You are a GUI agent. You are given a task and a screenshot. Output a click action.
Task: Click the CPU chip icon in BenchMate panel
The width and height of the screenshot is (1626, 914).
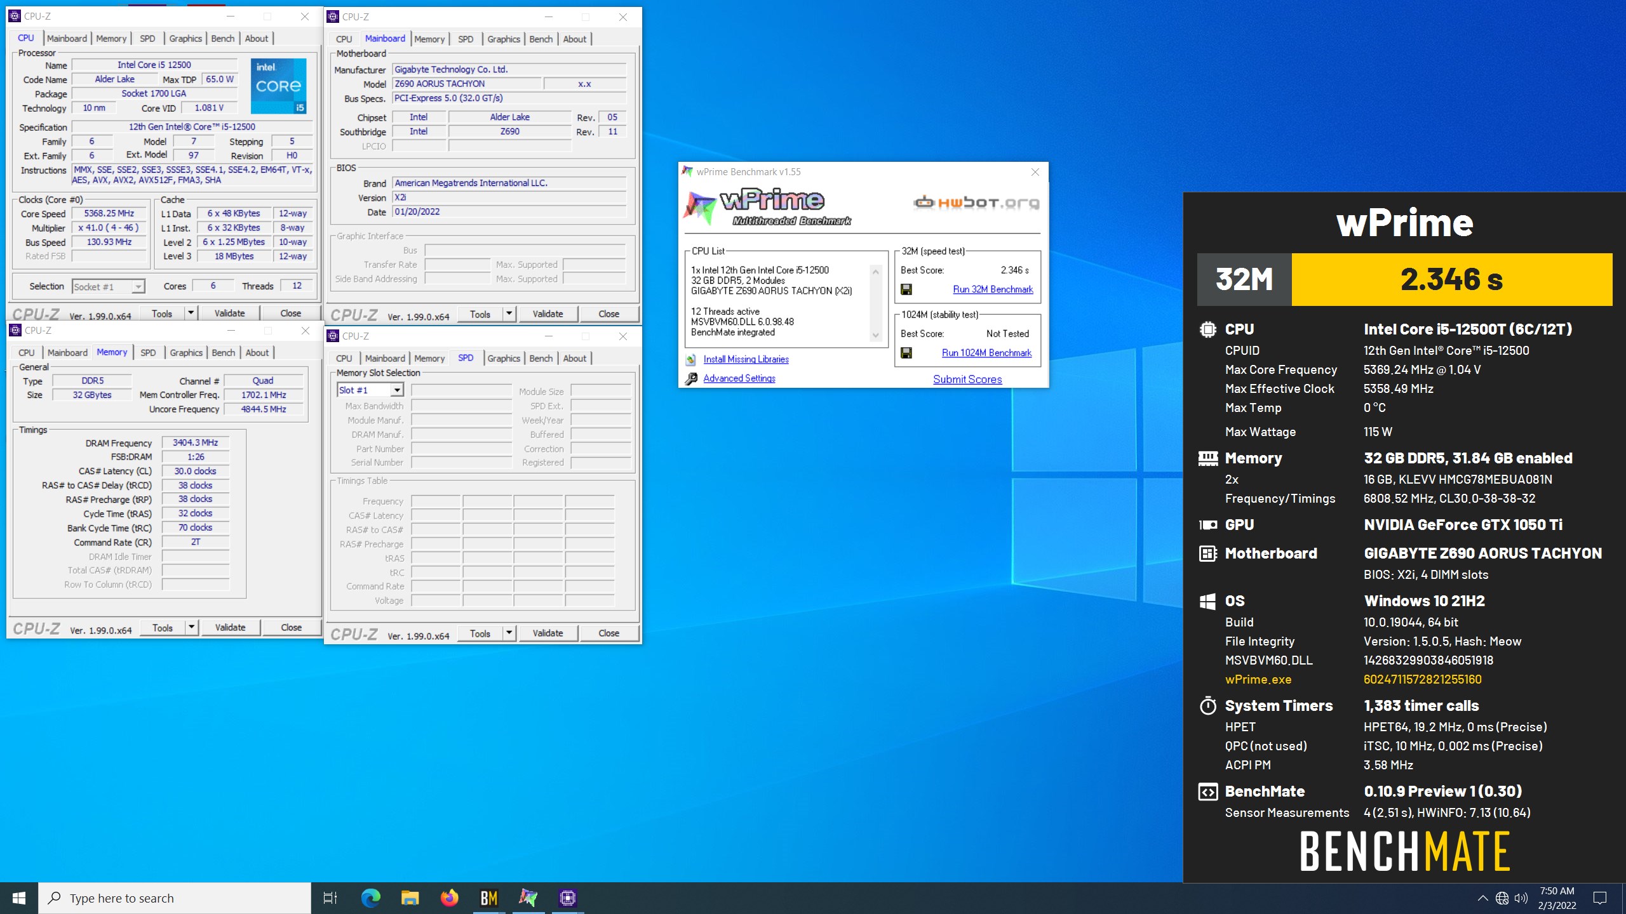click(x=1207, y=329)
